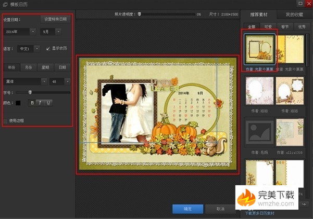Toggle bold text formatting (B)
313x219 pixels.
(32, 102)
